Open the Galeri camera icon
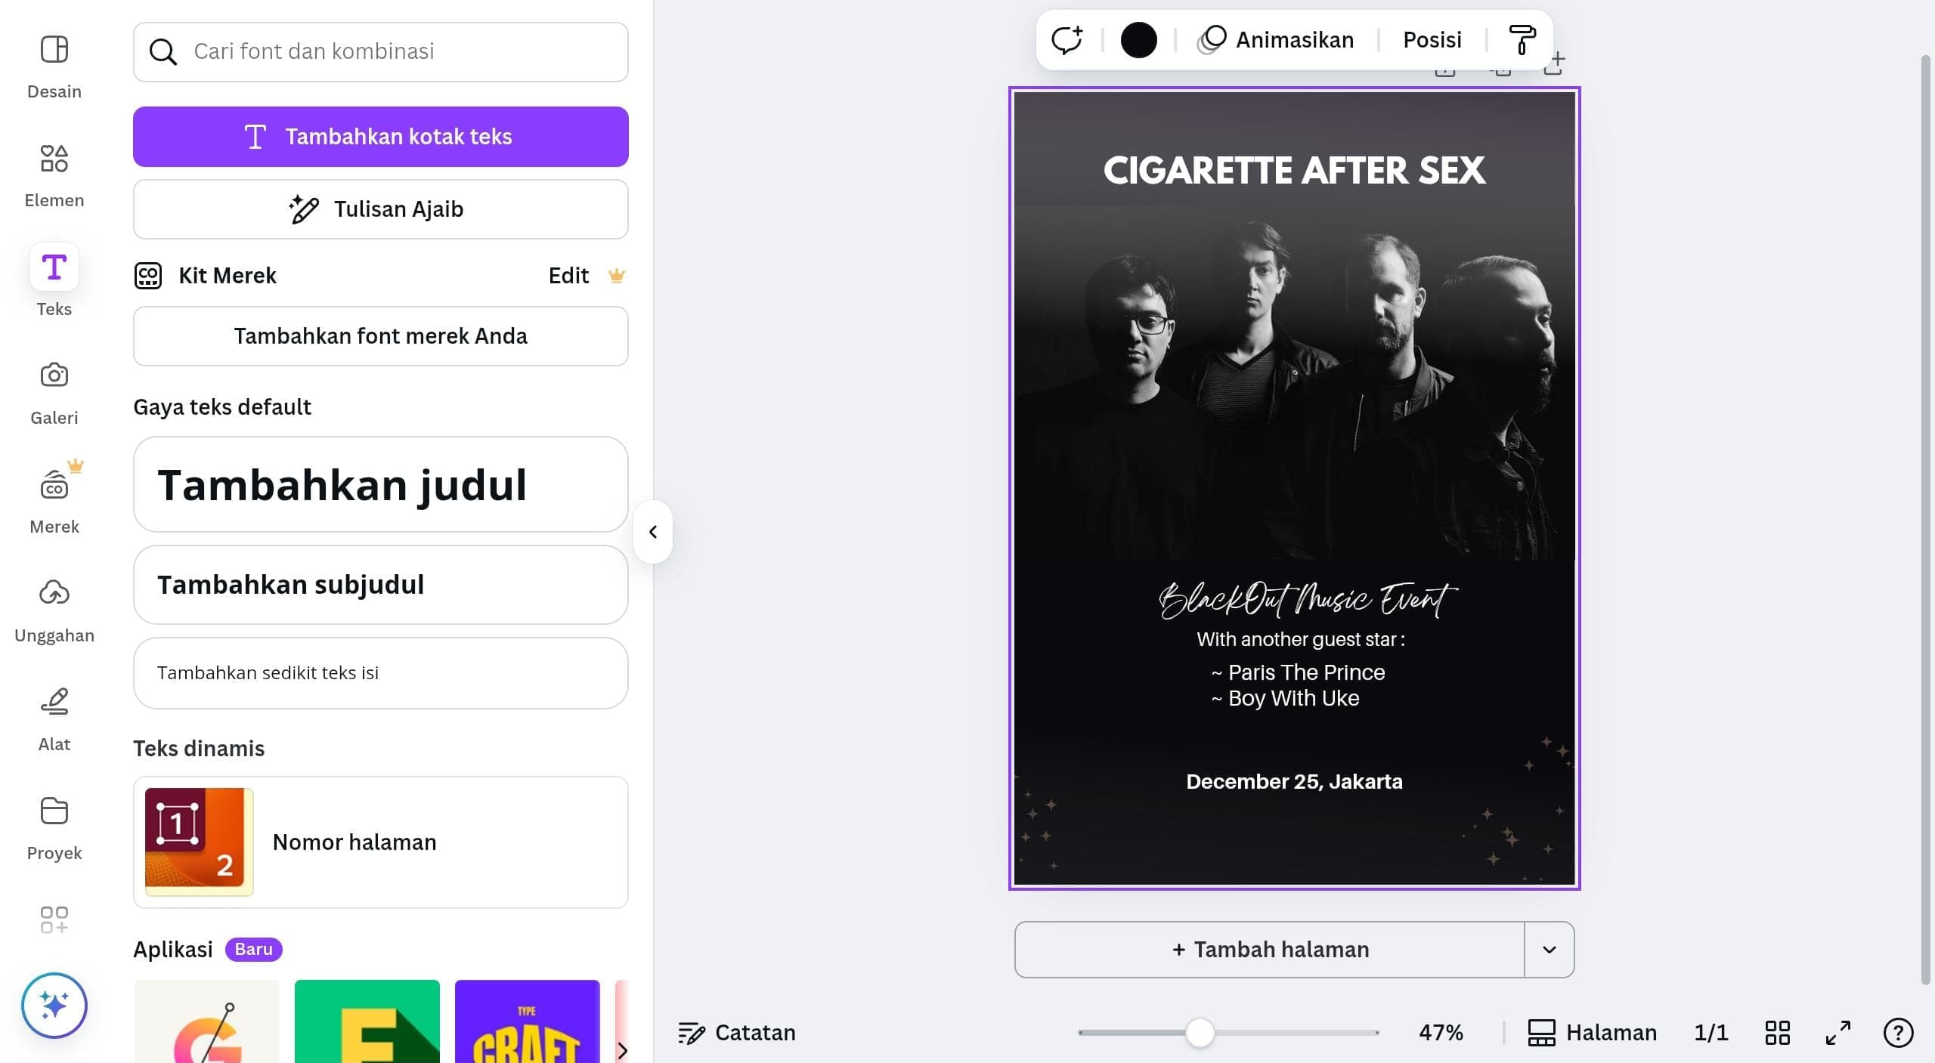The width and height of the screenshot is (1935, 1063). (54, 393)
